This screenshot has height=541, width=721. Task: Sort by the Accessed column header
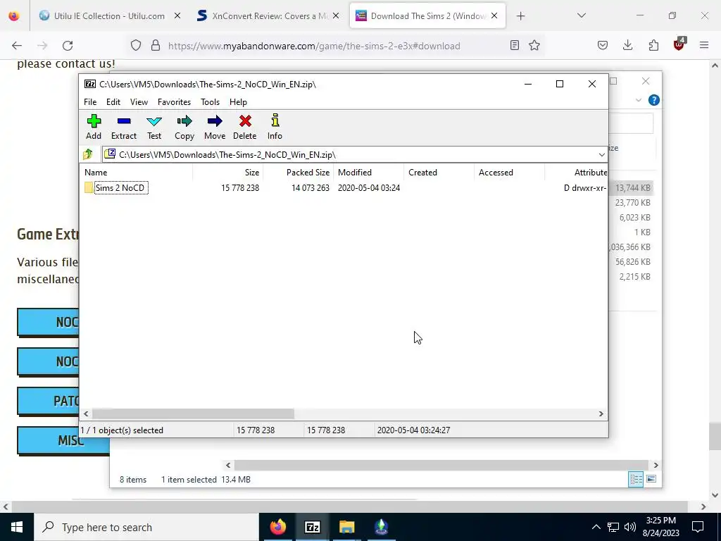510,173
